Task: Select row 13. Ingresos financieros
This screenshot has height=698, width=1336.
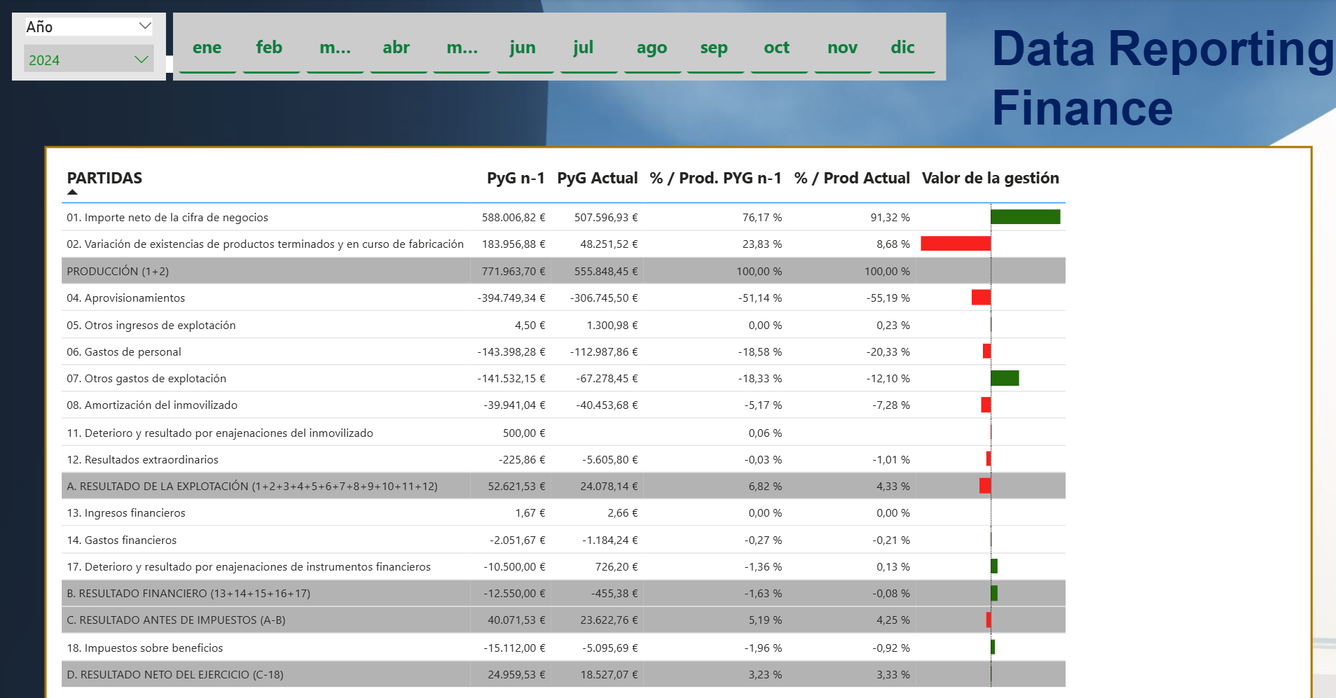Action: (563, 512)
